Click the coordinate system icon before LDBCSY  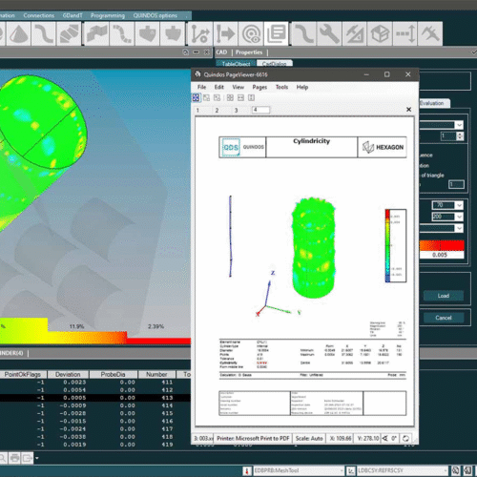click(x=350, y=470)
